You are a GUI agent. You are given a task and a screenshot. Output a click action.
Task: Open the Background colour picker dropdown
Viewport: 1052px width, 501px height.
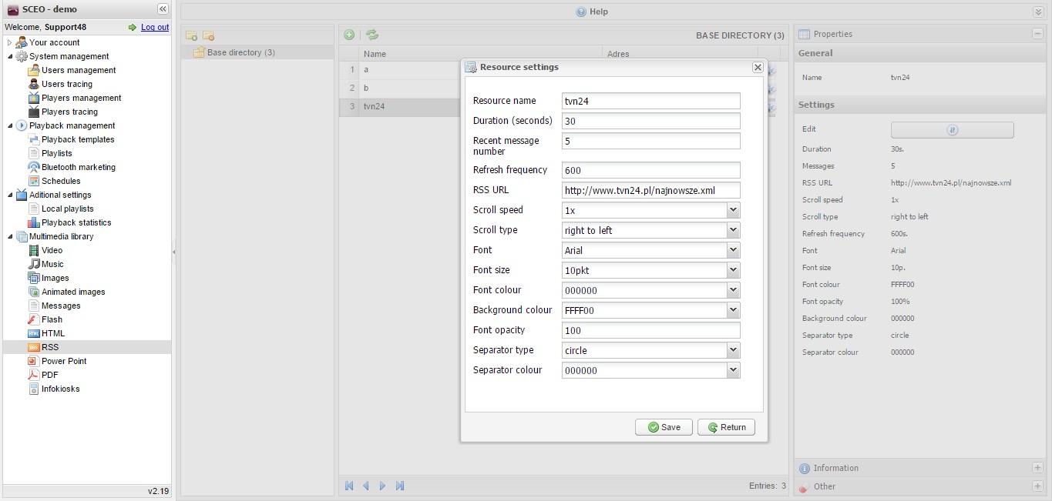(x=733, y=310)
